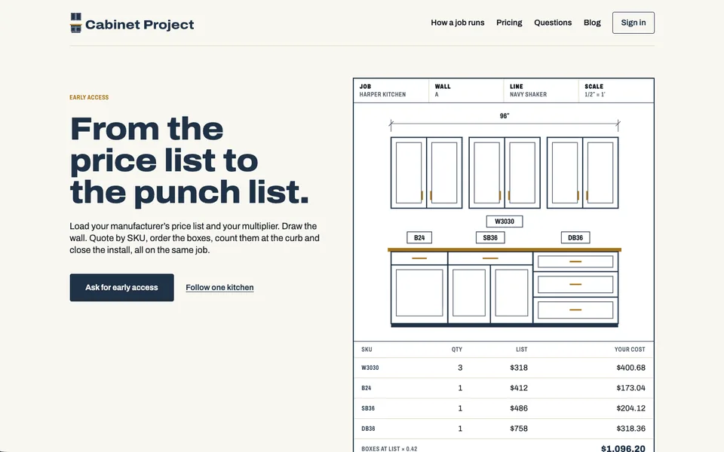Click the $400.68 cost value
This screenshot has height=452, width=724.
(x=630, y=368)
